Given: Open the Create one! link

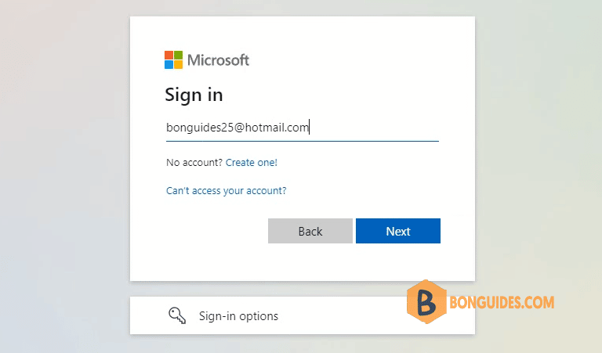Looking at the screenshot, I should point(252,163).
